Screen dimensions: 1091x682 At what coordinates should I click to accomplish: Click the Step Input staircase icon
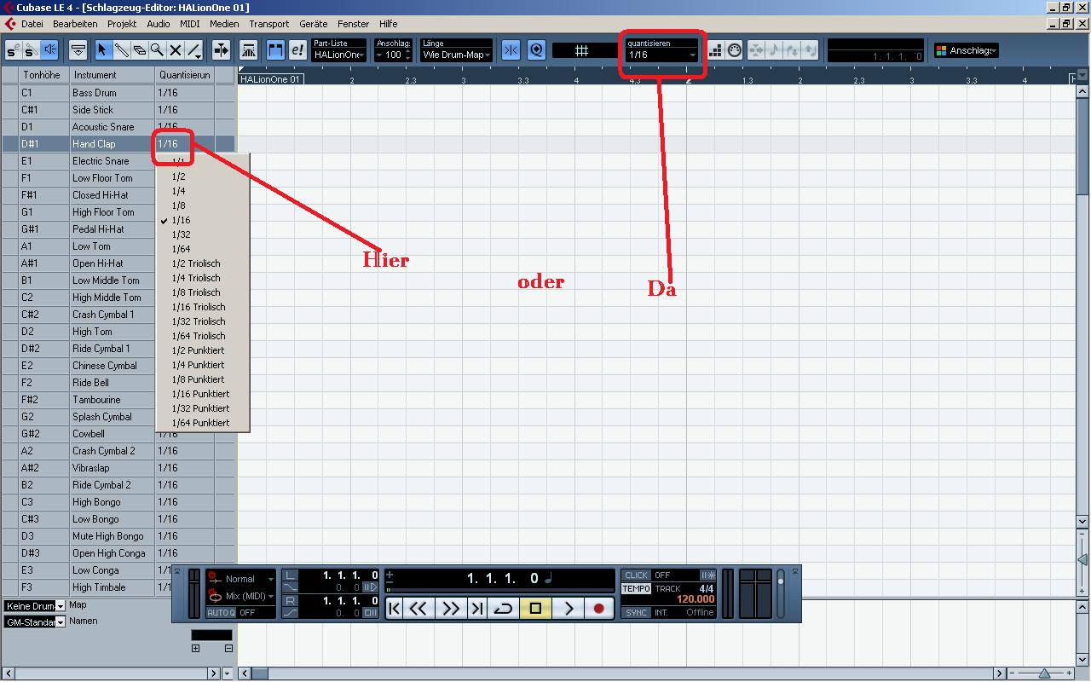coord(715,50)
